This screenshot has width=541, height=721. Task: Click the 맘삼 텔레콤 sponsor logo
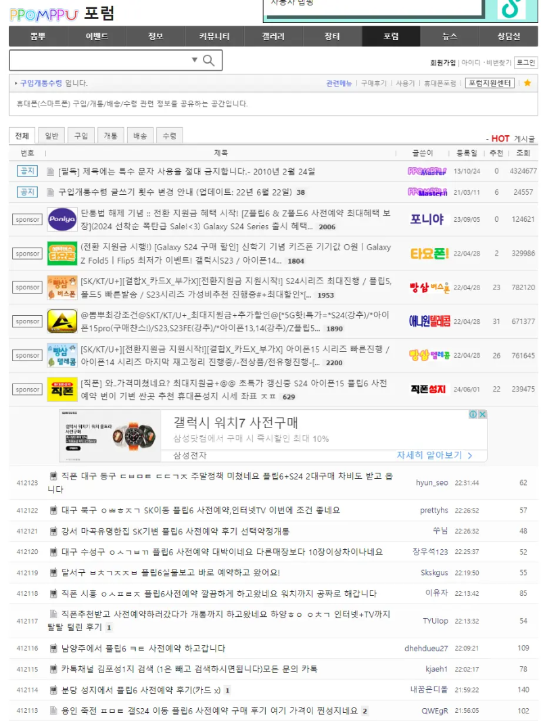coord(62,355)
